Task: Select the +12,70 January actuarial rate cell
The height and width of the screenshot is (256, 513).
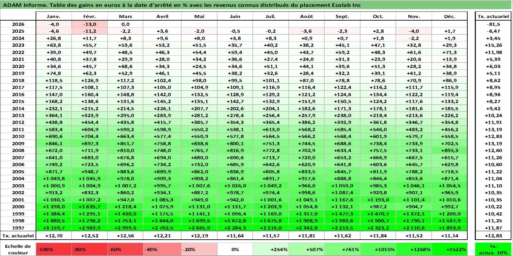Action: 54,236
